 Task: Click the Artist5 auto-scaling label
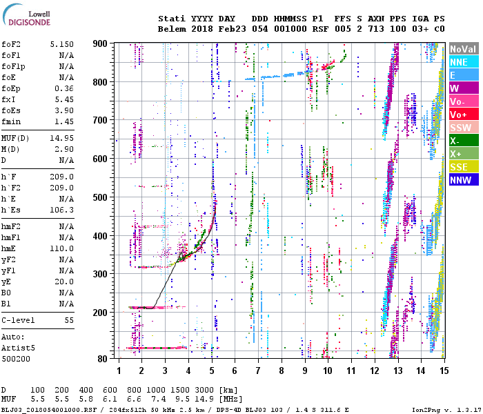(18, 348)
